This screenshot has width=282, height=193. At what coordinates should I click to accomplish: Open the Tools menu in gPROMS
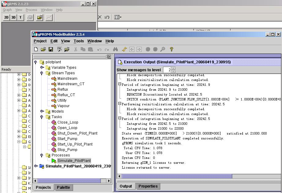tap(79, 41)
